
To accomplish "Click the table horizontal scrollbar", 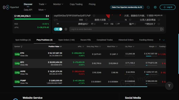I will (80, 87).
